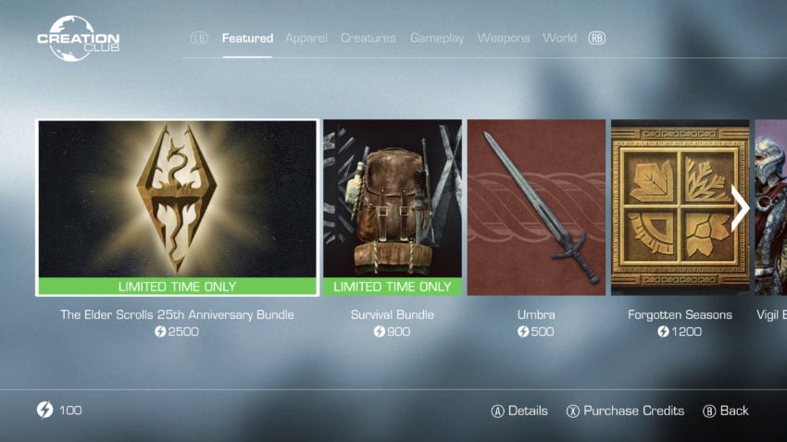Click the credit icon beside 2500 price
Screen dimensions: 787x442
pyautogui.click(x=160, y=331)
